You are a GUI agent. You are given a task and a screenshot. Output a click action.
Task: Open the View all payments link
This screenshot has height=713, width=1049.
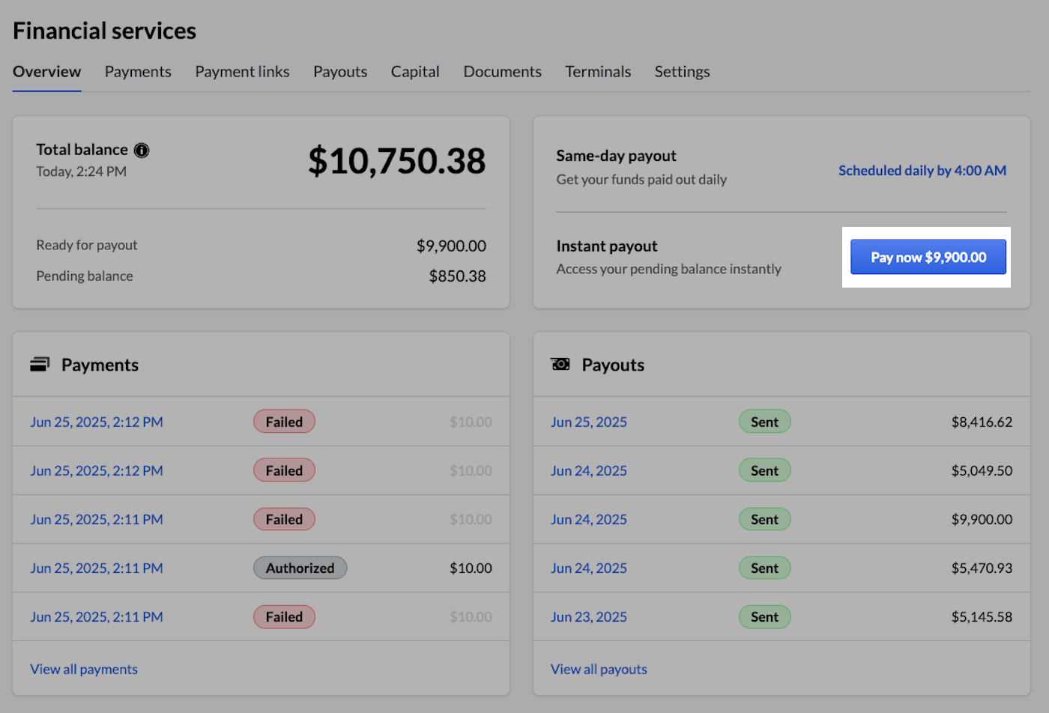pos(83,669)
